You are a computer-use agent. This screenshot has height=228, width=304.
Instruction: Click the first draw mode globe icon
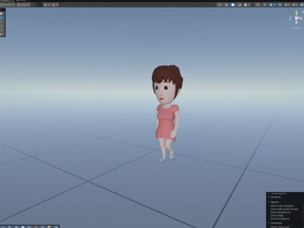220,4
